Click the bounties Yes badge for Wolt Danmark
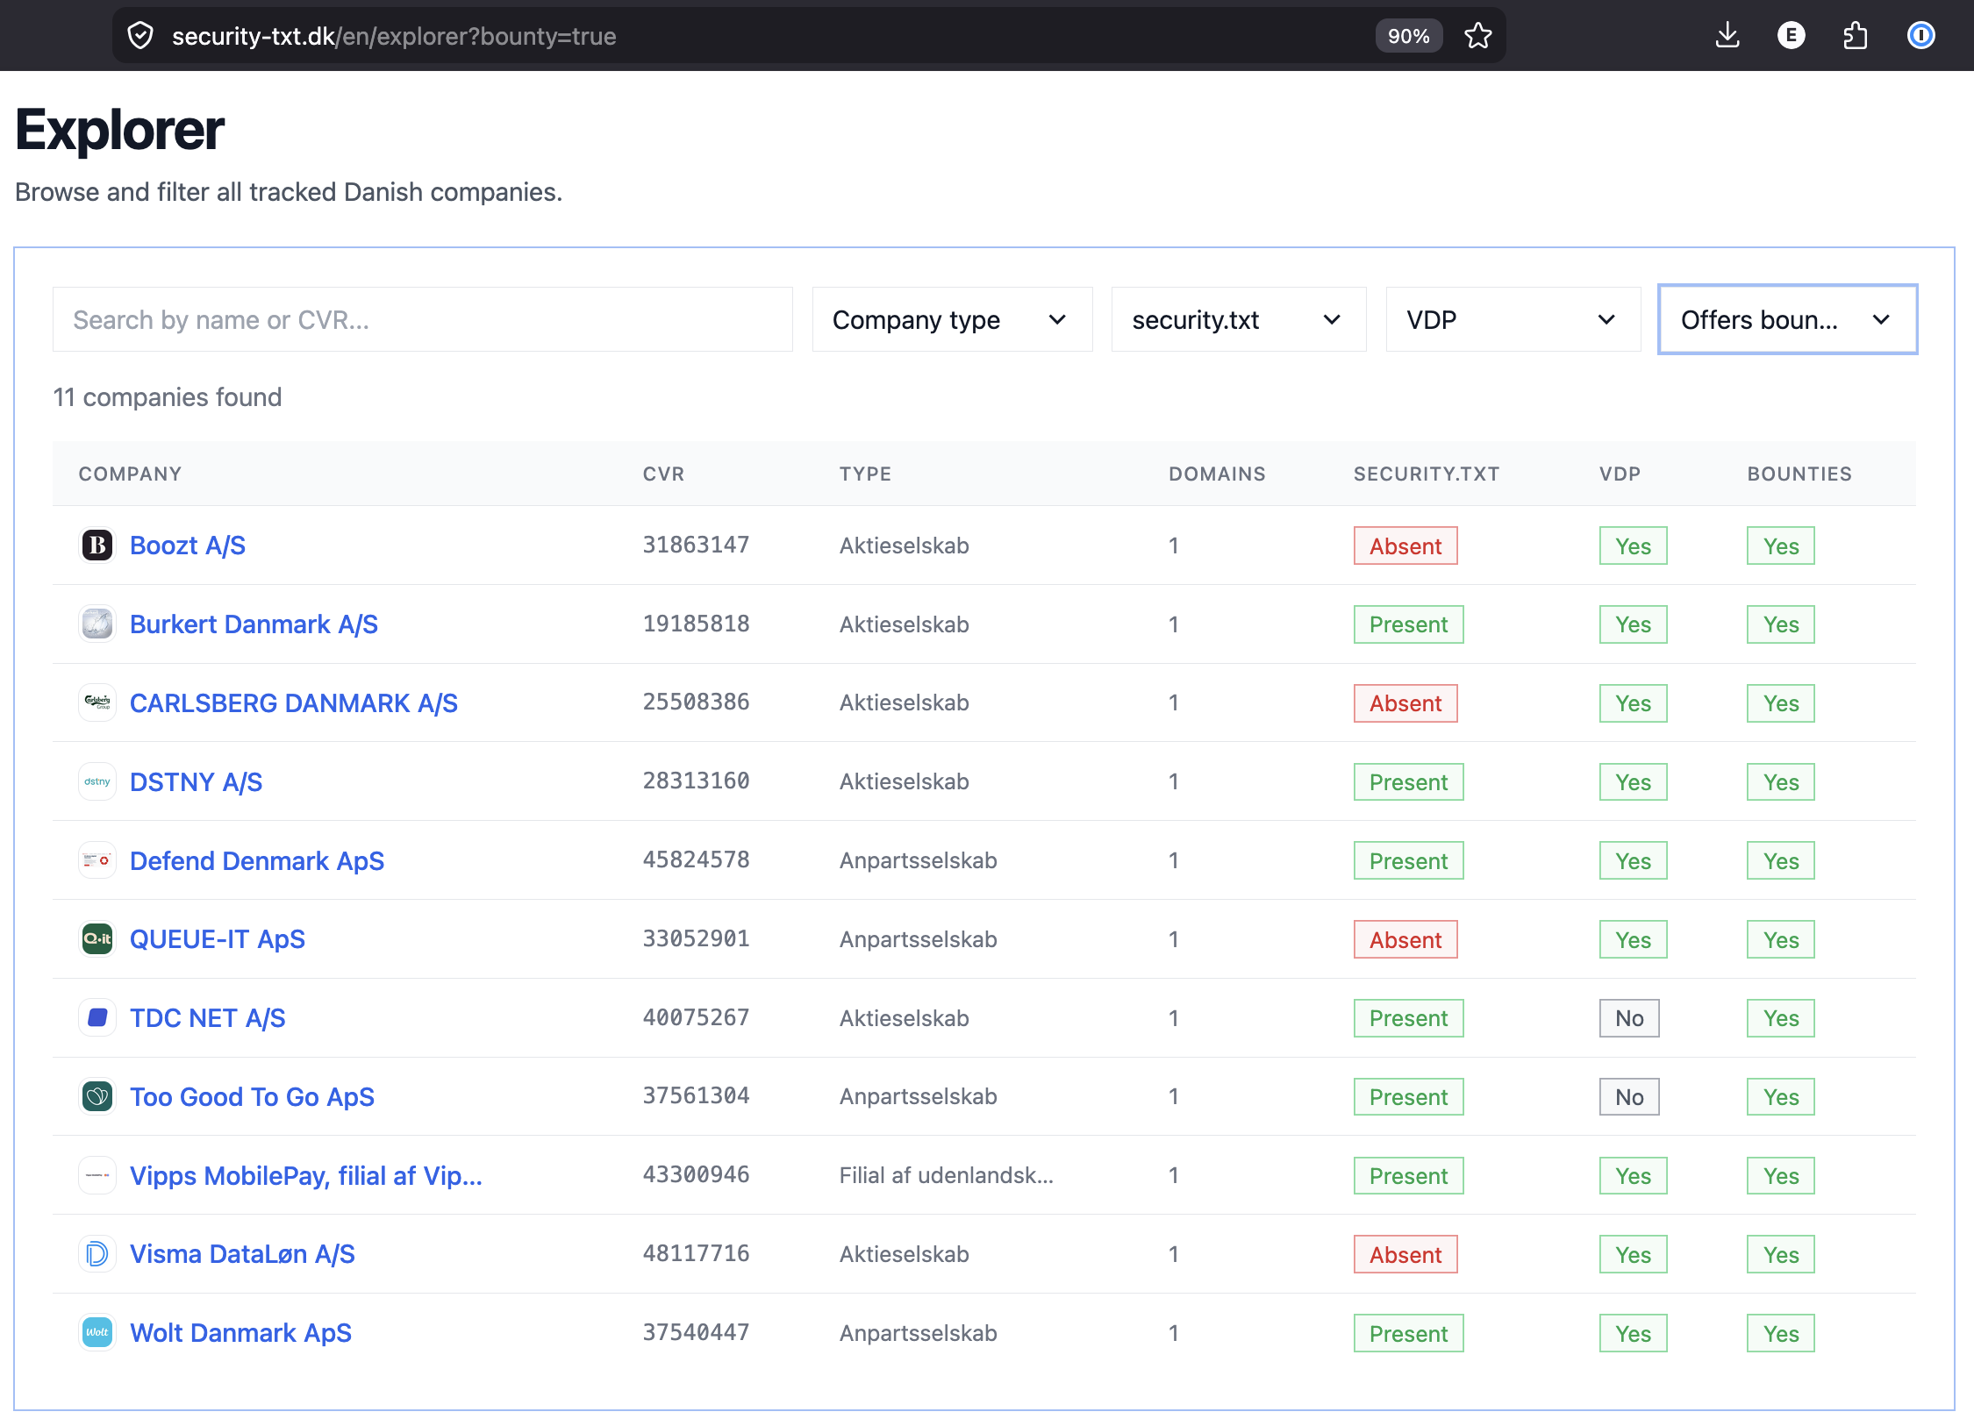This screenshot has height=1419, width=1974. pos(1780,1333)
